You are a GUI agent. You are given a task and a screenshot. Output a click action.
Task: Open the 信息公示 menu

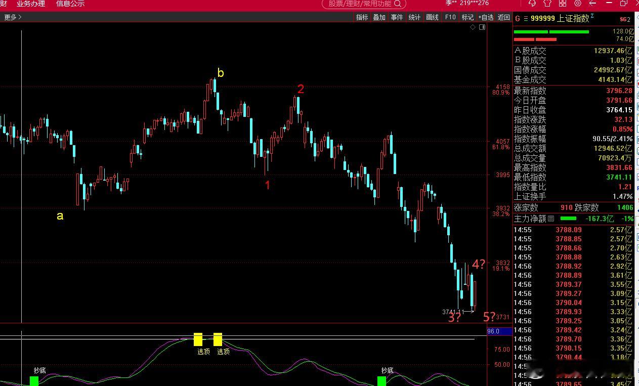pyautogui.click(x=70, y=4)
